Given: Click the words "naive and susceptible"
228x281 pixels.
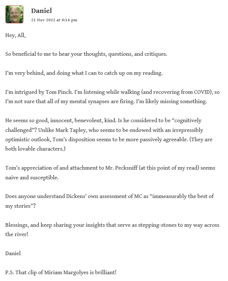Looking at the screenshot, I should (x=32, y=177).
